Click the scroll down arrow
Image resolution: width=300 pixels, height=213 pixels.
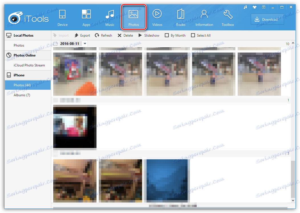(293, 201)
